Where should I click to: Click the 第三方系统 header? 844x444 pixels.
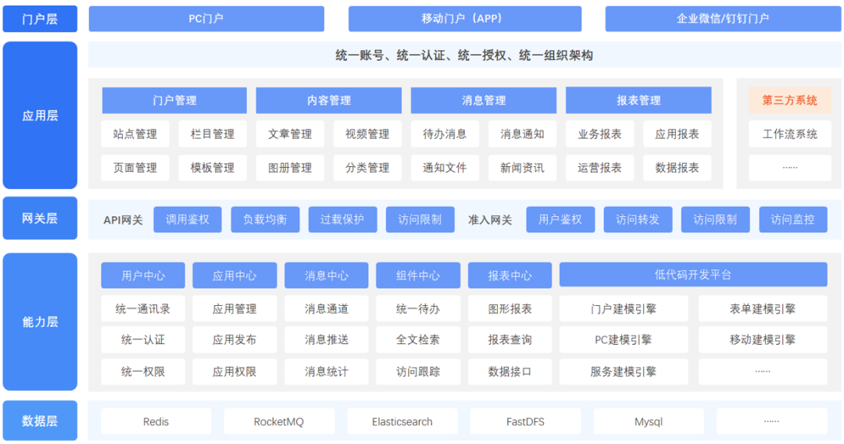tap(789, 101)
